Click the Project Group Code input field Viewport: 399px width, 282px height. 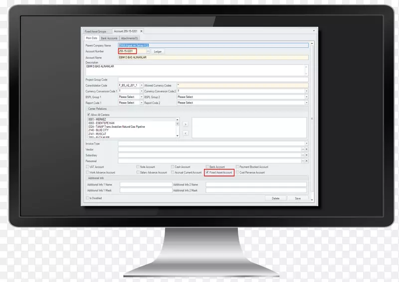(x=213, y=80)
